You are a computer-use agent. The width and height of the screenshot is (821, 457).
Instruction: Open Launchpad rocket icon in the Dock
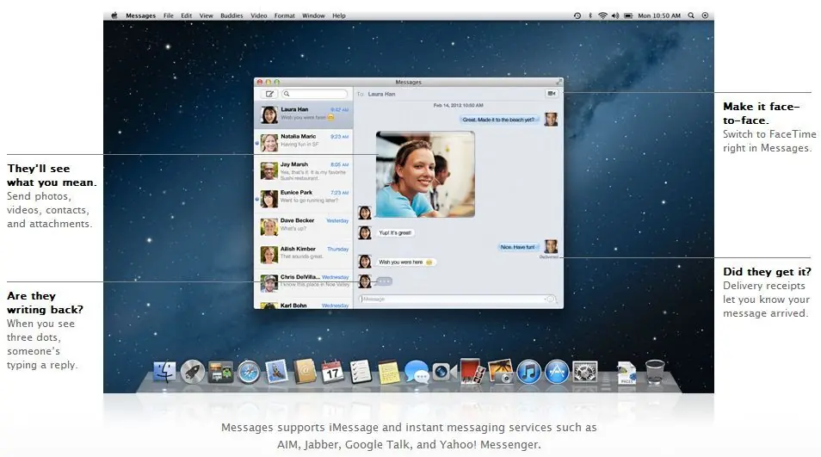(x=193, y=372)
